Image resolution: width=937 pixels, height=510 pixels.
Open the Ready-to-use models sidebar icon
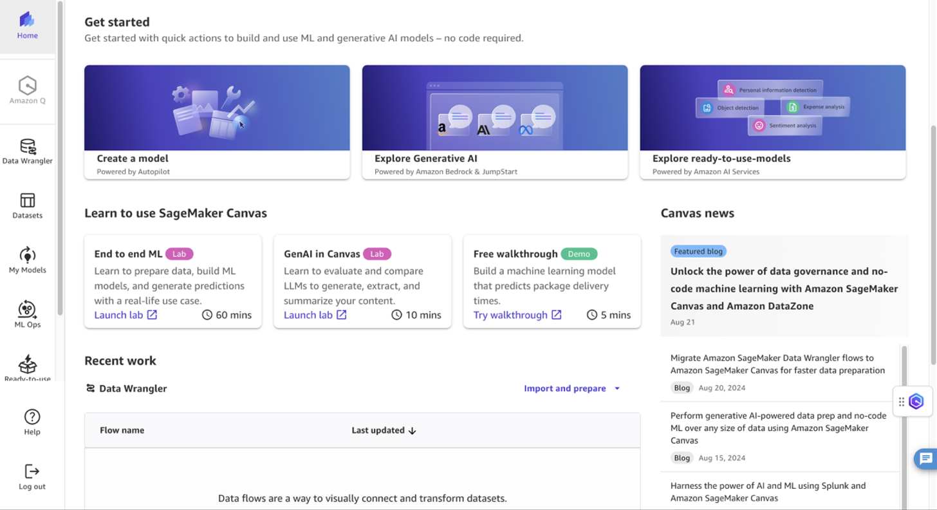pyautogui.click(x=27, y=368)
